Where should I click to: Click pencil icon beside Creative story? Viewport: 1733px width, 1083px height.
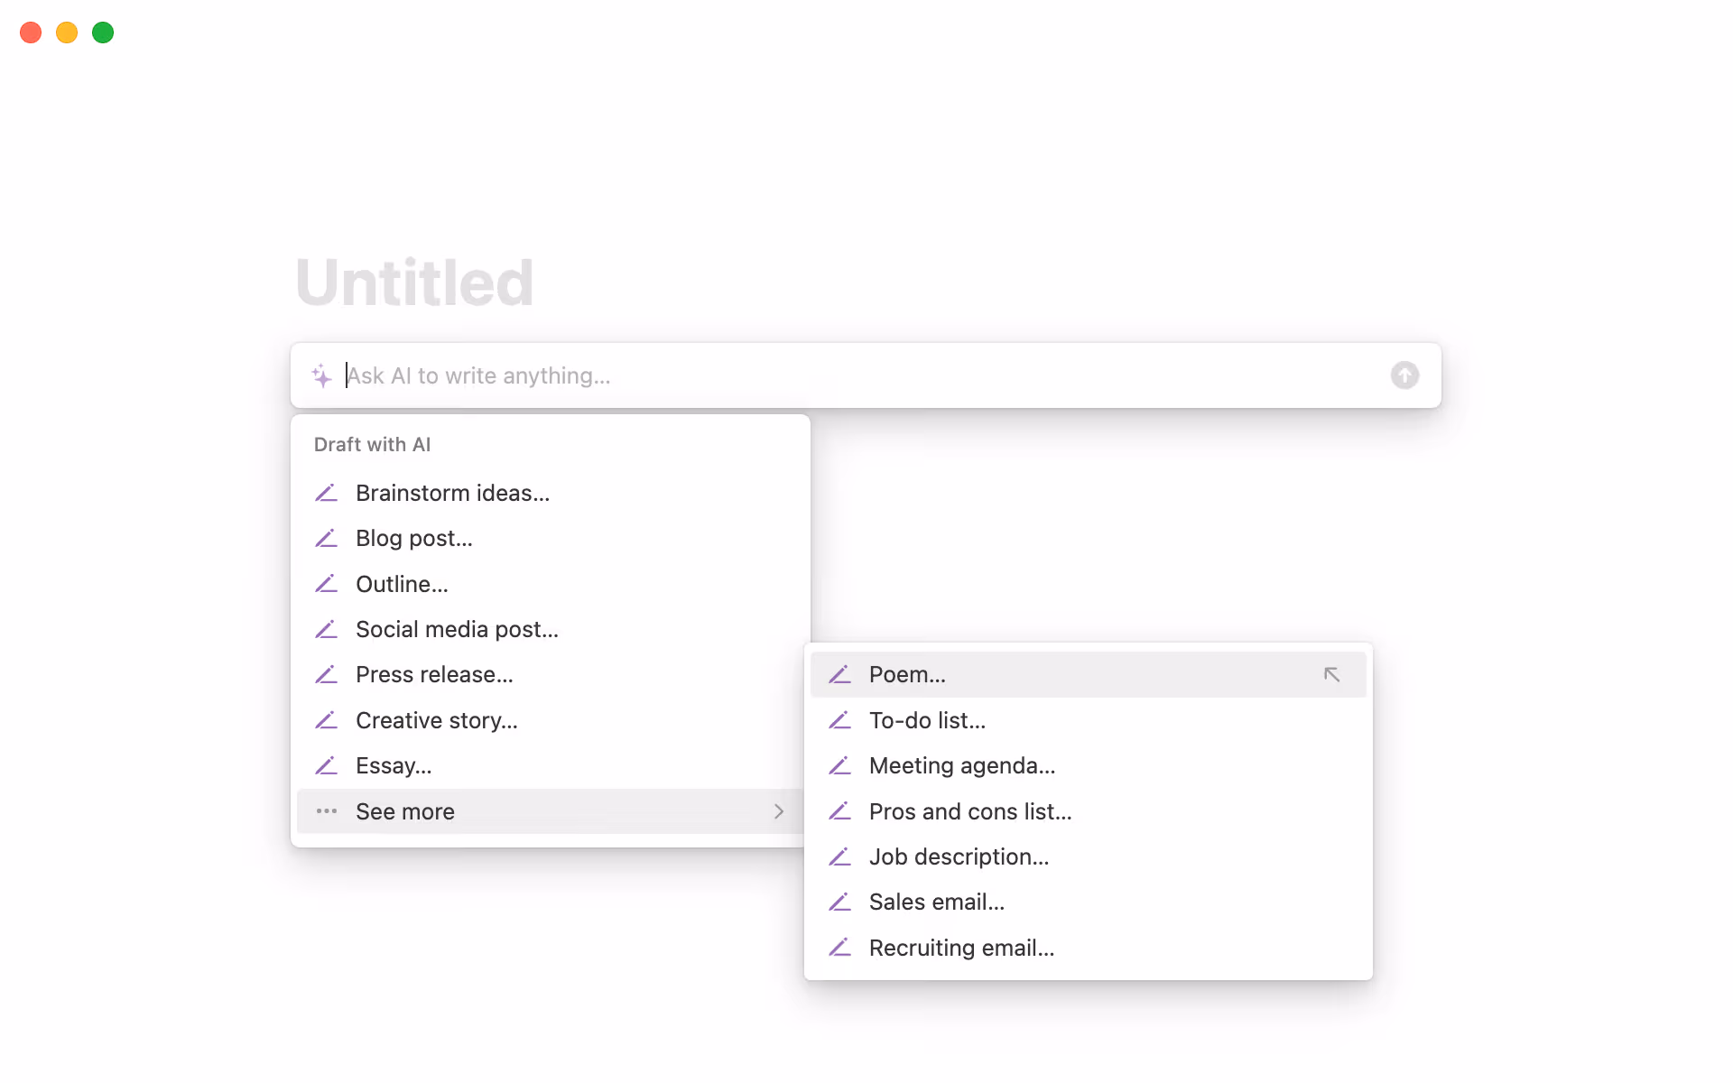(326, 720)
